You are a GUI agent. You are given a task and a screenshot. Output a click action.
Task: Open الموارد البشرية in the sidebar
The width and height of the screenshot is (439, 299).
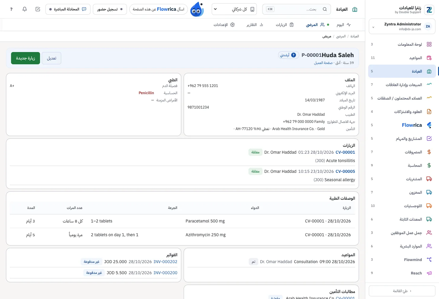pyautogui.click(x=402, y=246)
